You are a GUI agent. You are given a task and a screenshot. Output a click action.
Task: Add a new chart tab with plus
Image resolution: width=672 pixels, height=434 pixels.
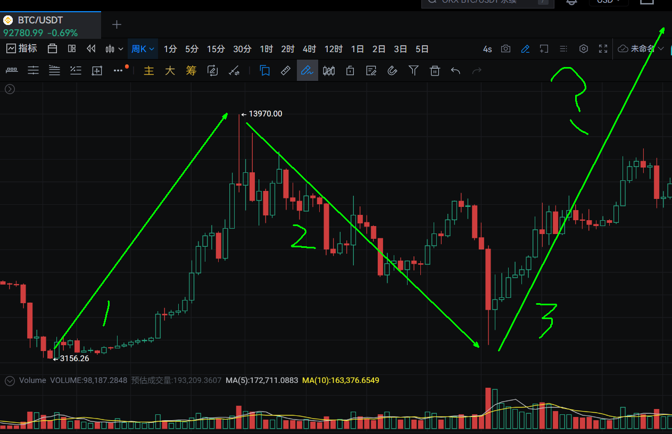(x=117, y=24)
